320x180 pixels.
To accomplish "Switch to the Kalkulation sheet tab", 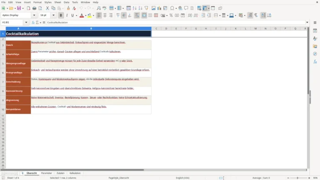I will (x=75, y=173).
